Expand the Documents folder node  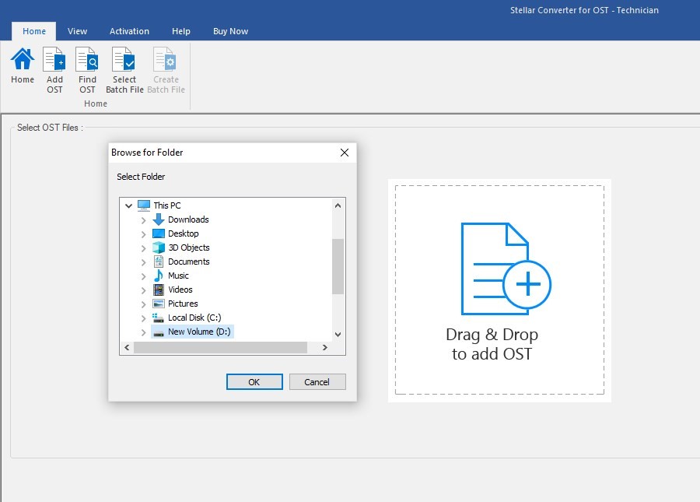[x=143, y=262]
